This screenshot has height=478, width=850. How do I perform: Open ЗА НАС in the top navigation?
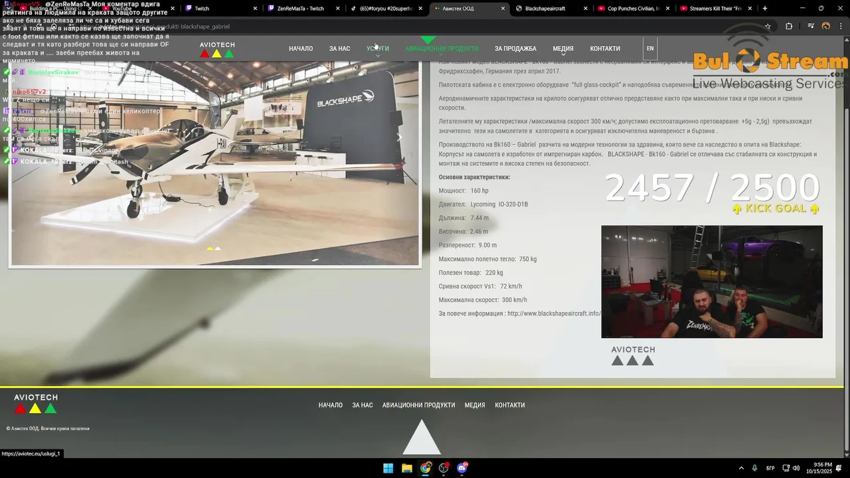339,48
